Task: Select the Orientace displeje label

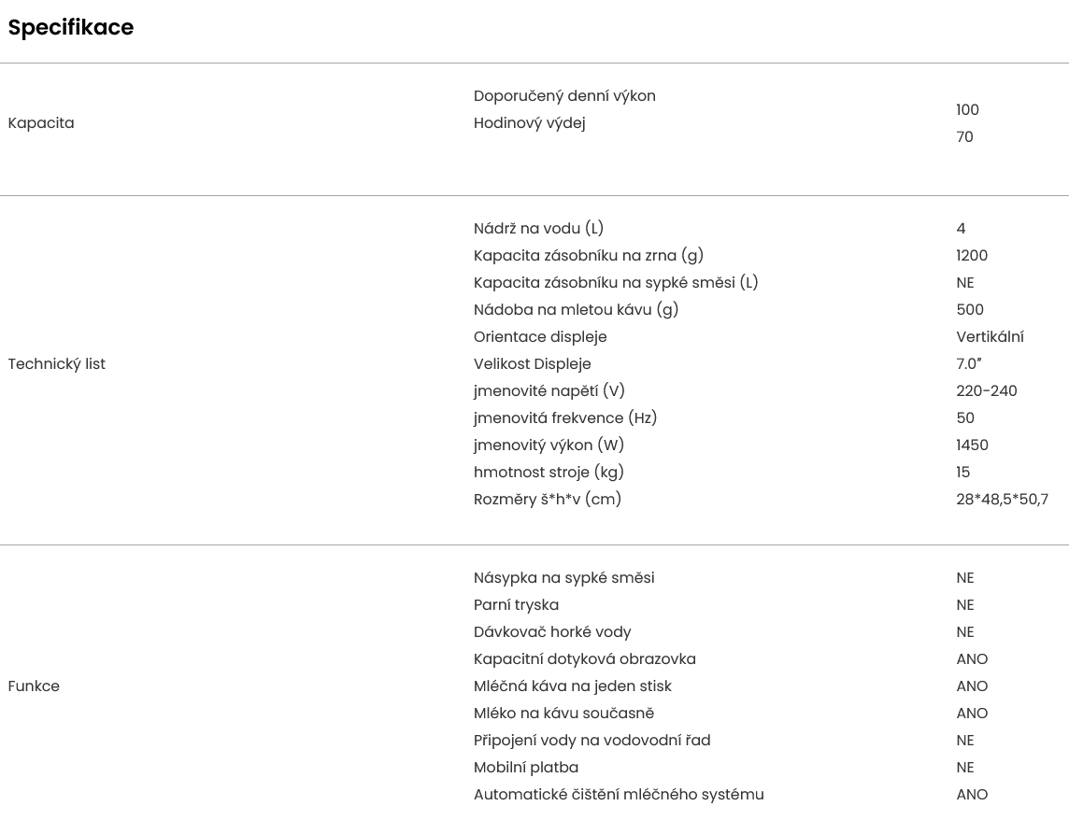Action: point(540,337)
